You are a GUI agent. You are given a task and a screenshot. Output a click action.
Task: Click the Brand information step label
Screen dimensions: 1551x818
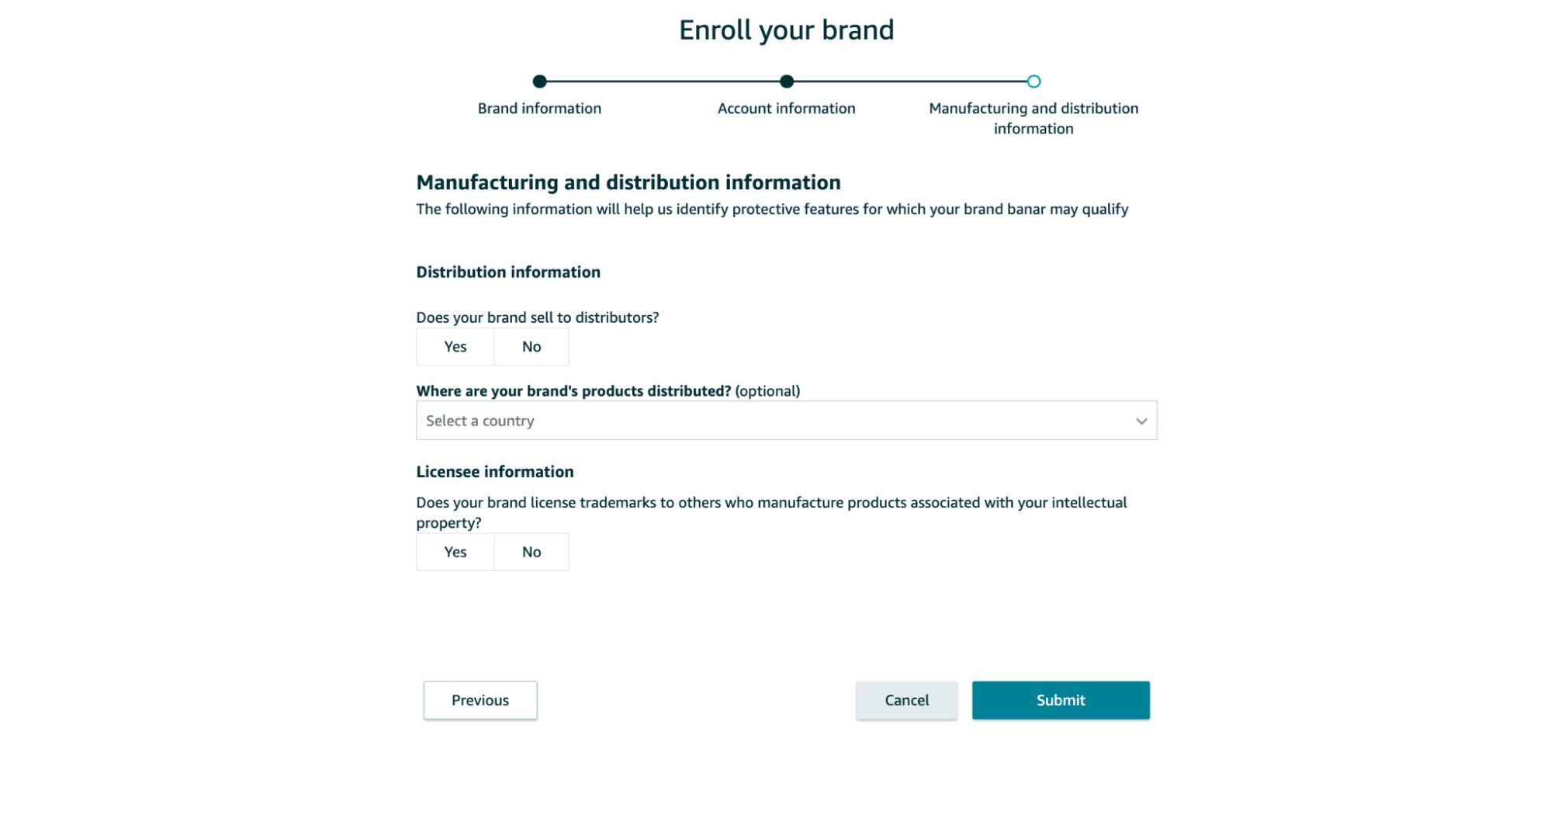tap(539, 108)
